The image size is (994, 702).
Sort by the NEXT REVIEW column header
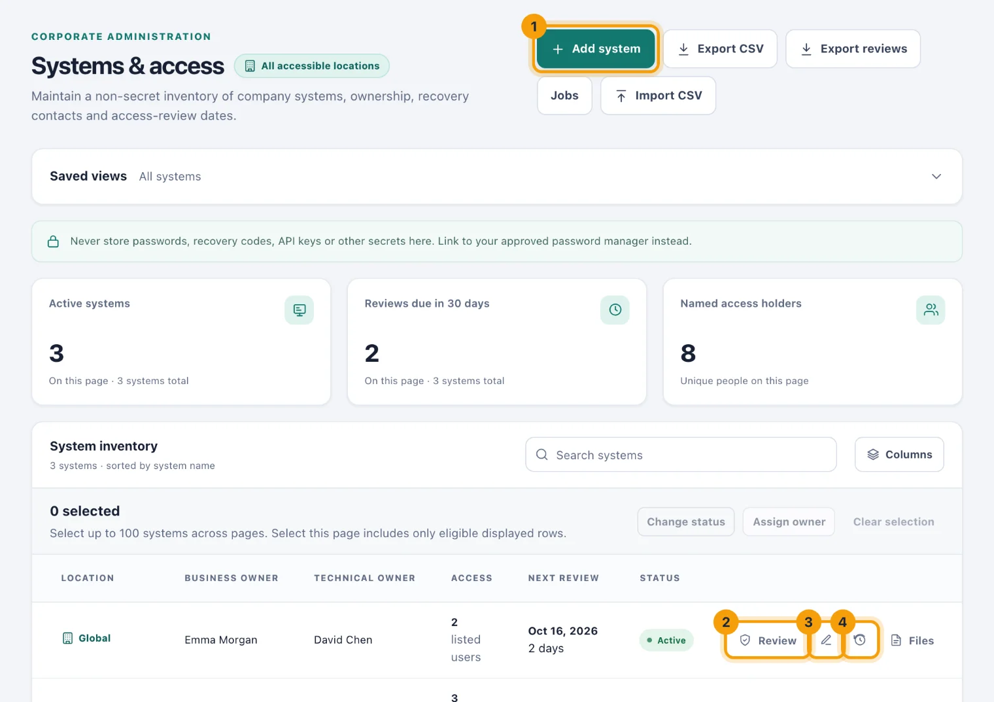[564, 578]
